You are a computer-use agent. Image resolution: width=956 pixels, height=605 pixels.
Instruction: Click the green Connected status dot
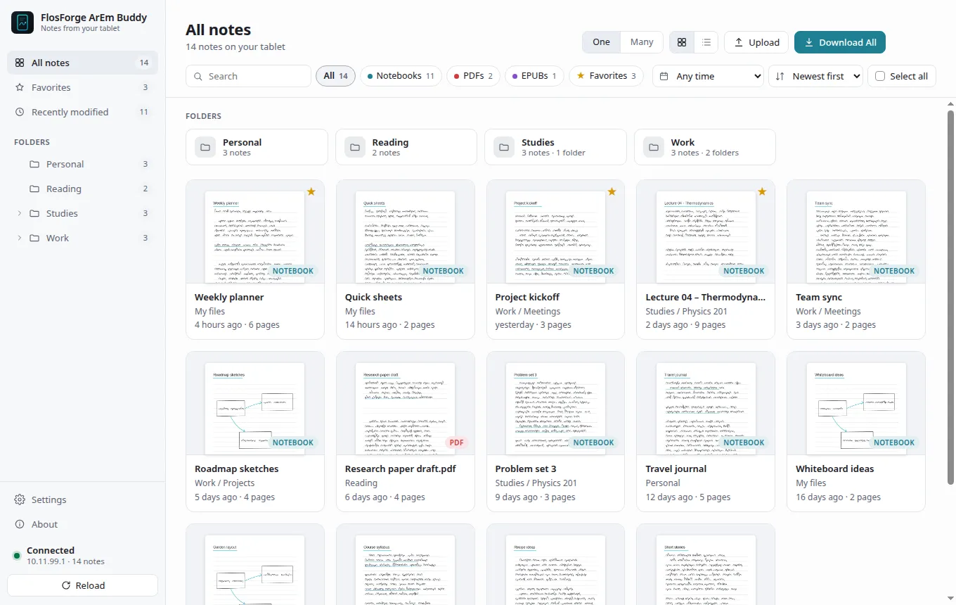pos(17,556)
